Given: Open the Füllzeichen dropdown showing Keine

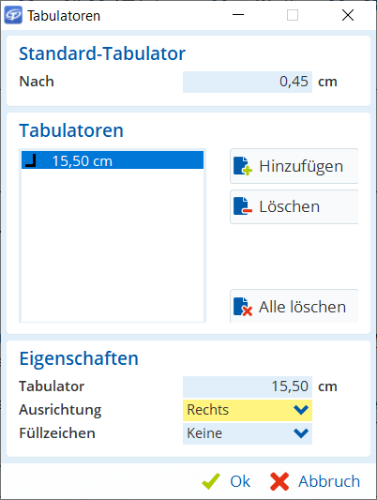Looking at the screenshot, I should coord(248,433).
